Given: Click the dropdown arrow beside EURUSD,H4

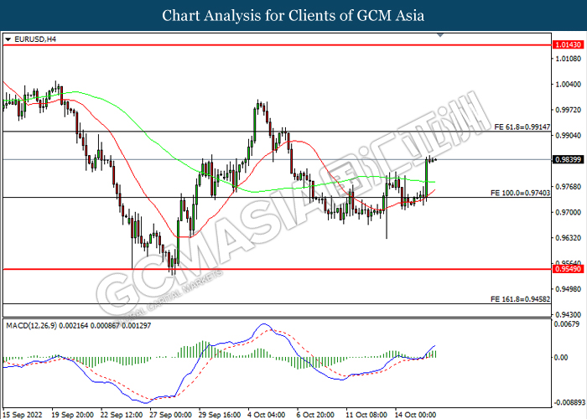Looking at the screenshot, I should (x=8, y=39).
